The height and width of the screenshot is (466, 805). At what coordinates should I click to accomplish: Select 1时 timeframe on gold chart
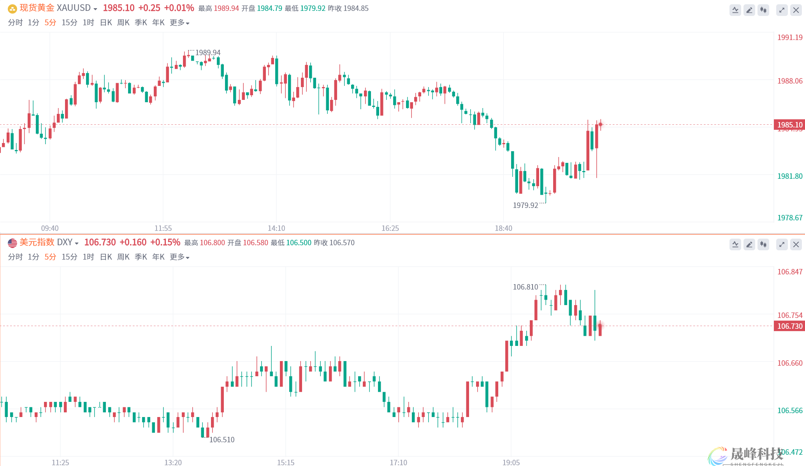[x=88, y=23]
